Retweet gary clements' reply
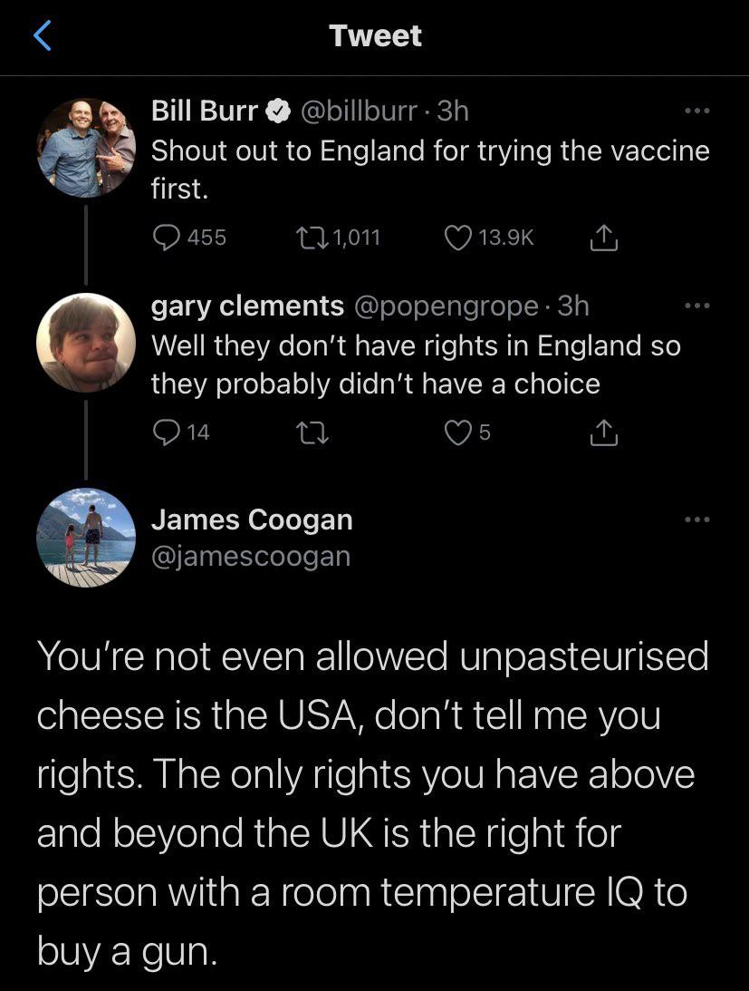This screenshot has width=749, height=991. coord(312,432)
